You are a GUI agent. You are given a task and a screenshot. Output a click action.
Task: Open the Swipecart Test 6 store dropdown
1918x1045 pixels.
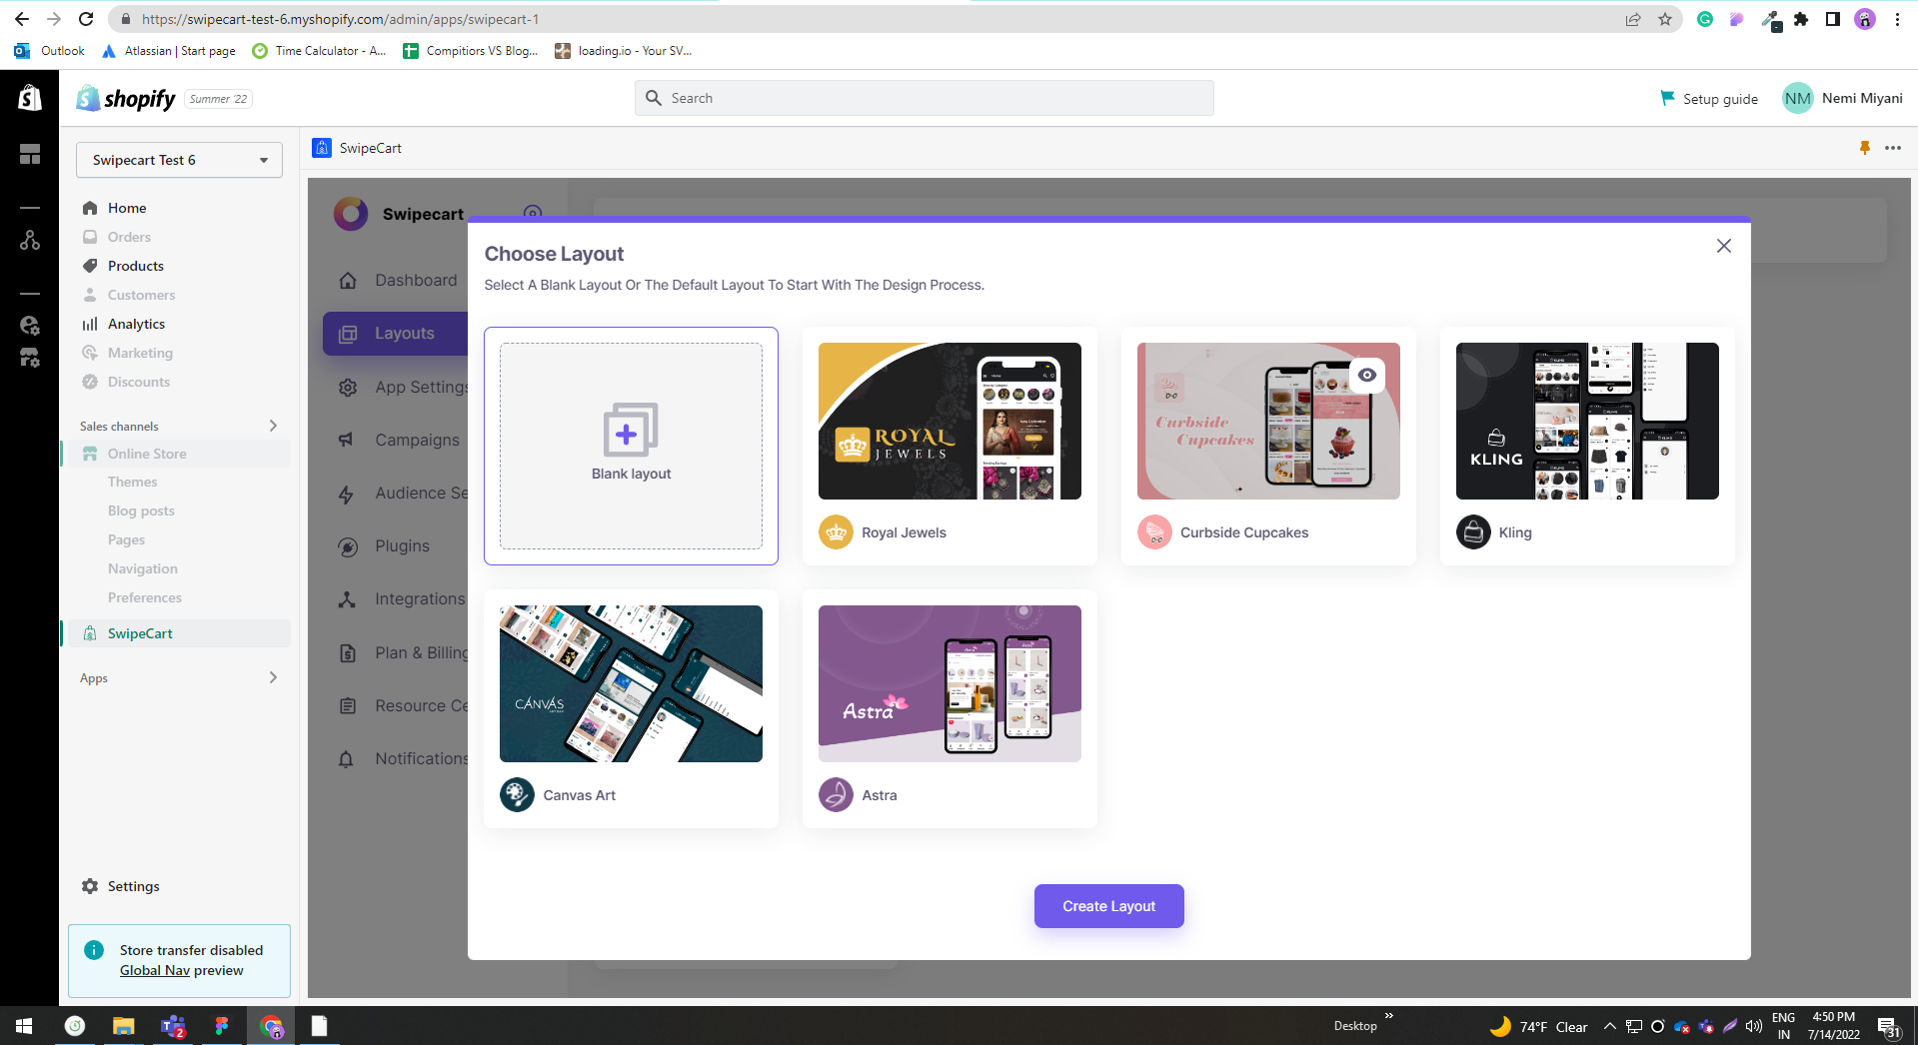(179, 160)
